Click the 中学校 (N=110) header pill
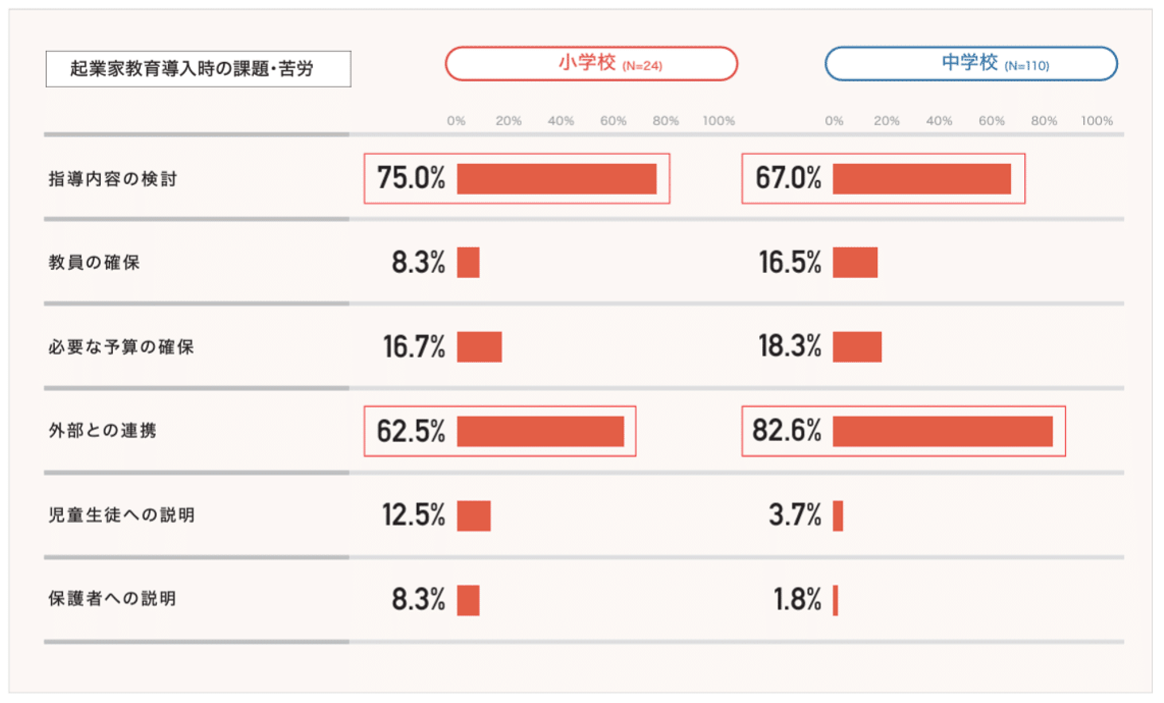Image resolution: width=1164 pixels, height=703 pixels. coord(971,64)
